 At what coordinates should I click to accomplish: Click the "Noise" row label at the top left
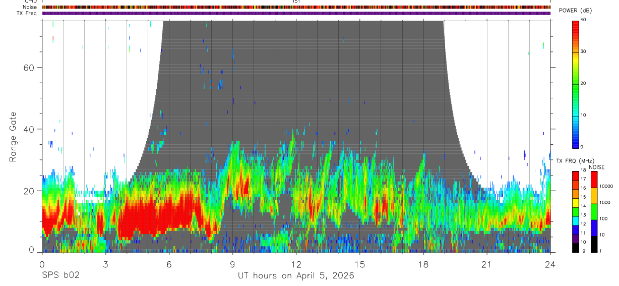click(x=30, y=7)
